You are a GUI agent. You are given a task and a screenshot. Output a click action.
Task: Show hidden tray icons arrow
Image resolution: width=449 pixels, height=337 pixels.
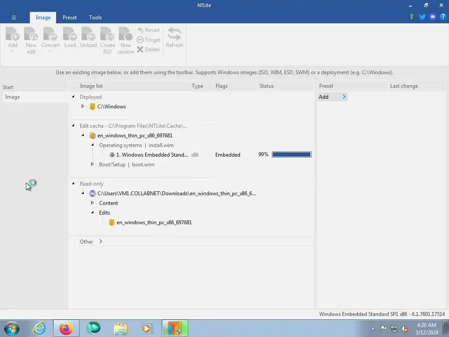373,329
